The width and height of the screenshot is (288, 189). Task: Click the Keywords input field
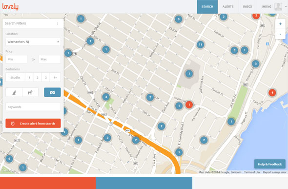click(33, 107)
